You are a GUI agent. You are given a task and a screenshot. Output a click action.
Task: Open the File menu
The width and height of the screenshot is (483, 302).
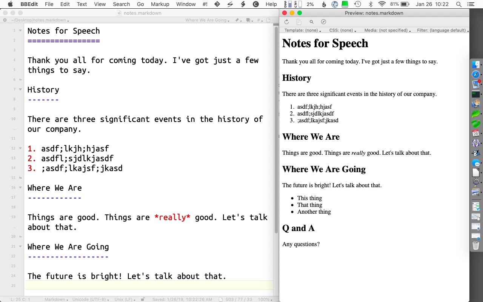49,4
